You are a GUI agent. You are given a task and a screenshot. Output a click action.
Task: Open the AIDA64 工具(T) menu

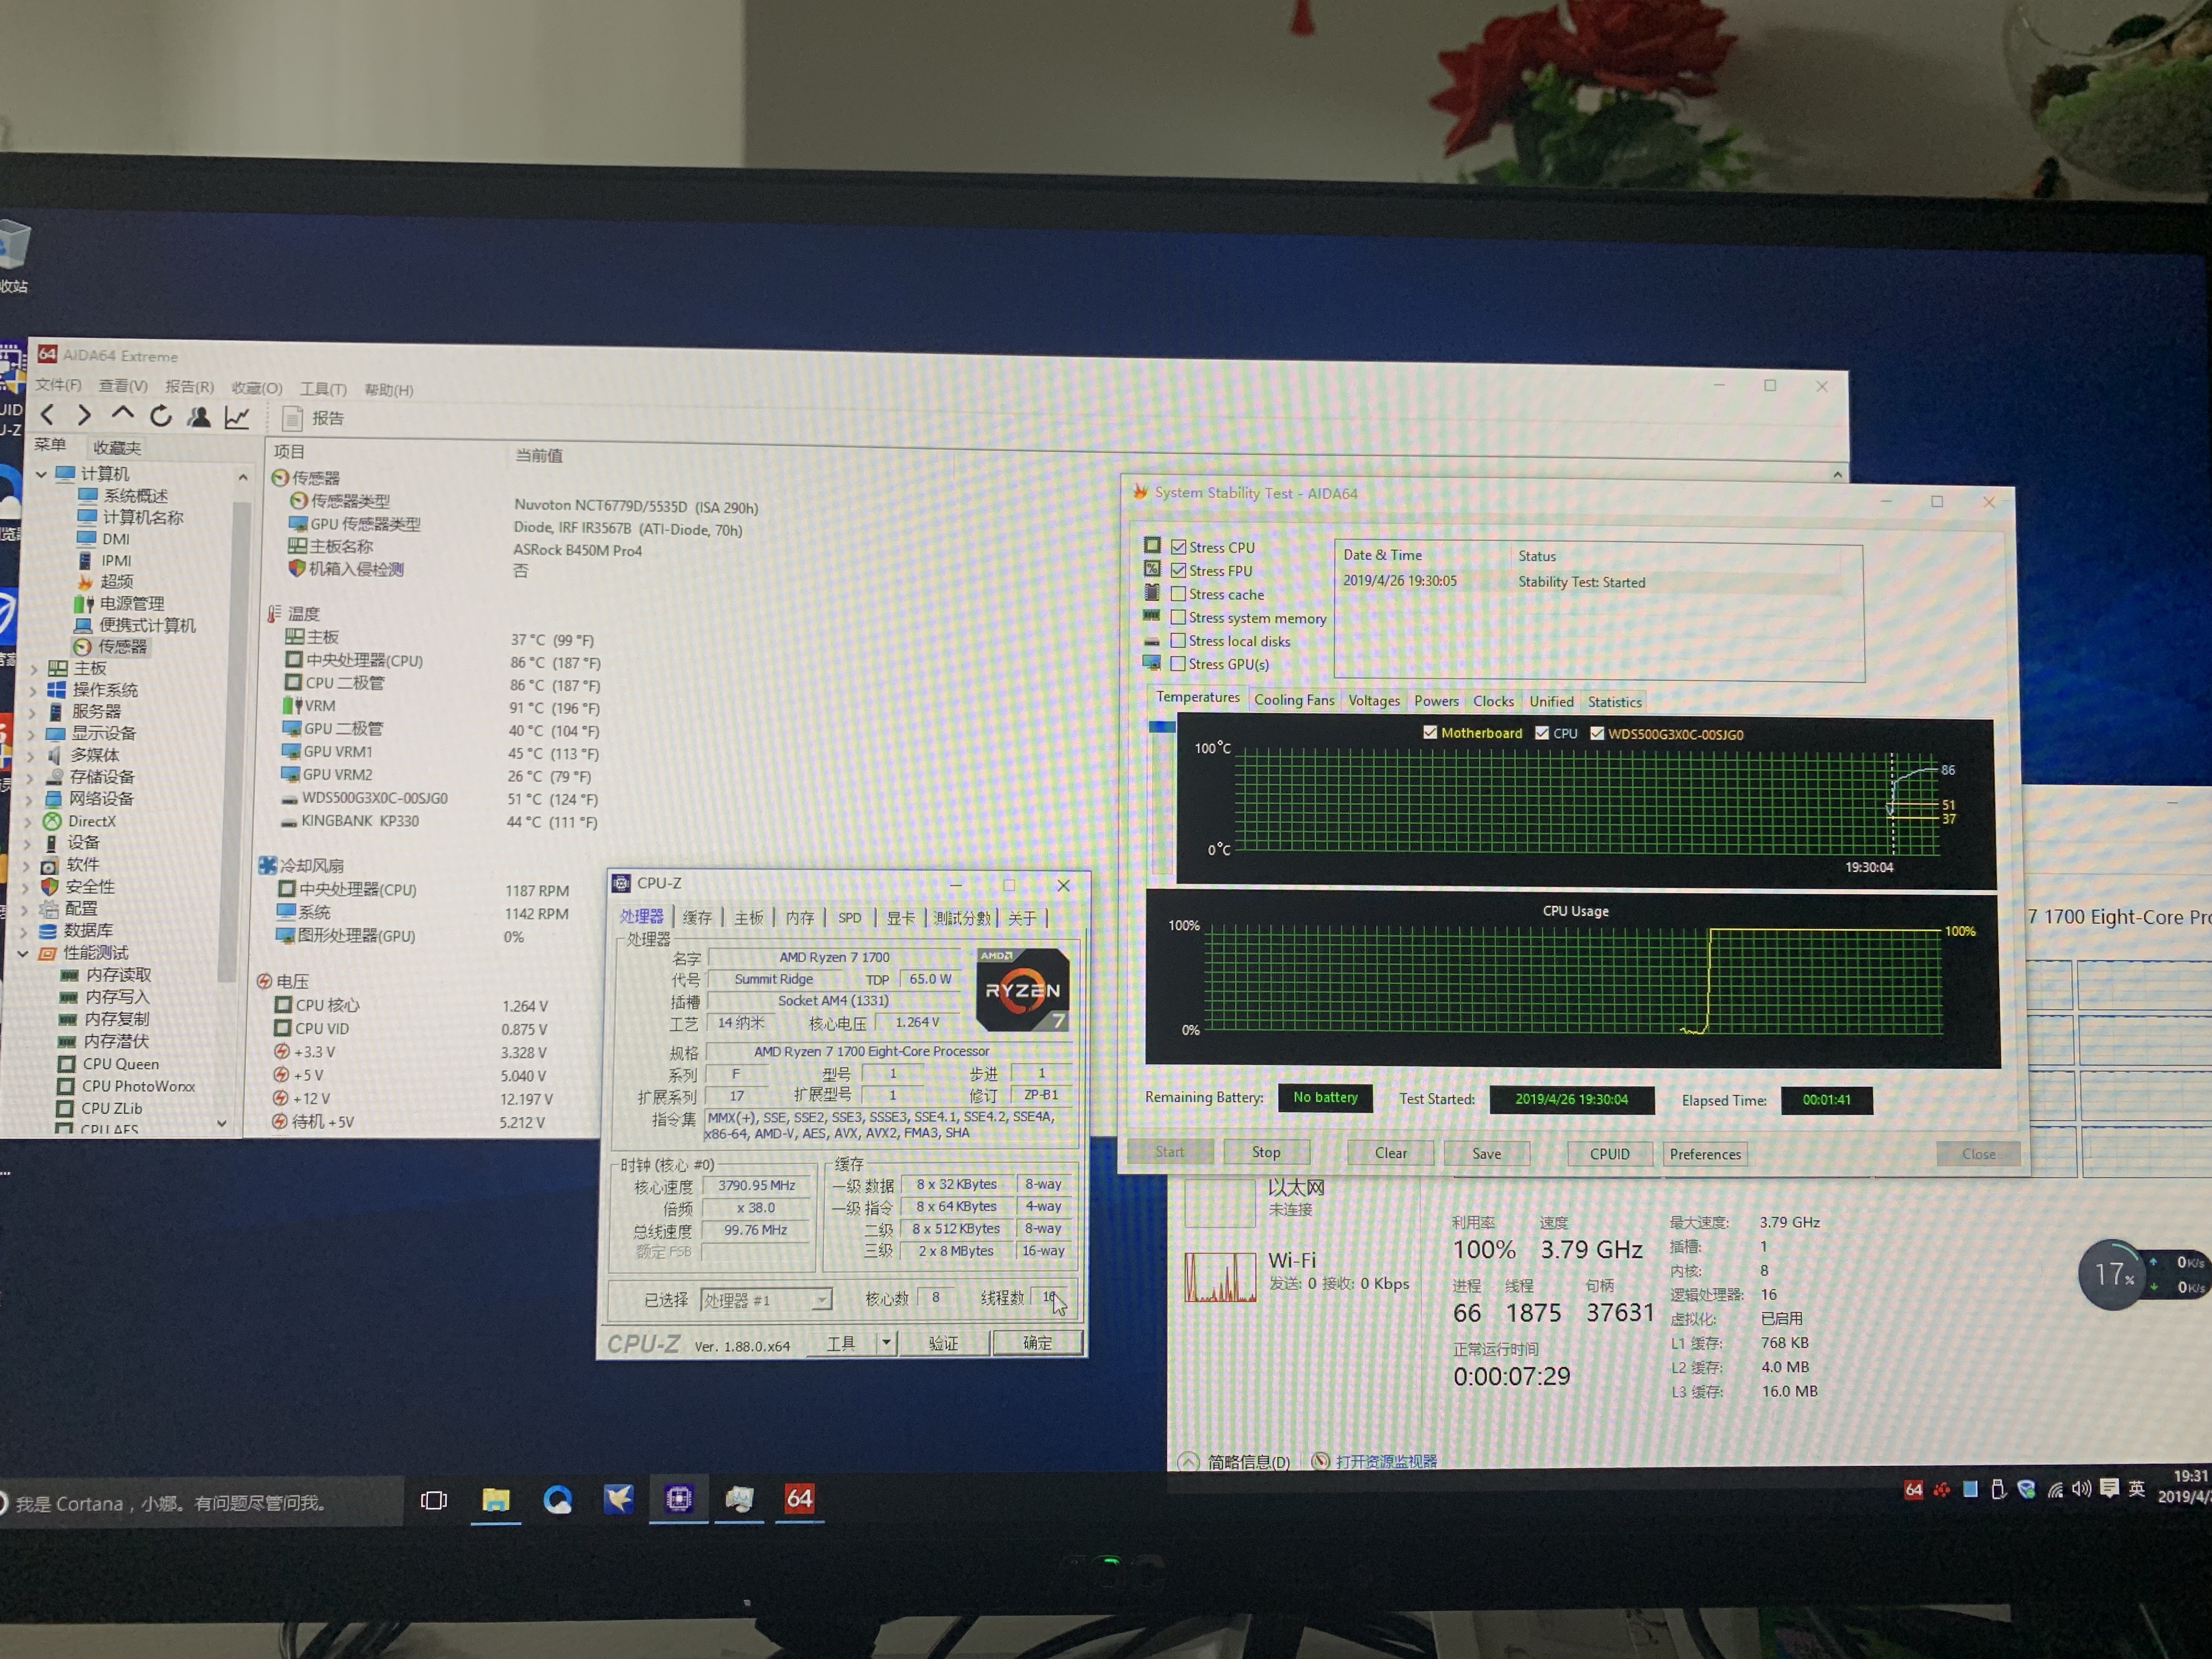(323, 388)
